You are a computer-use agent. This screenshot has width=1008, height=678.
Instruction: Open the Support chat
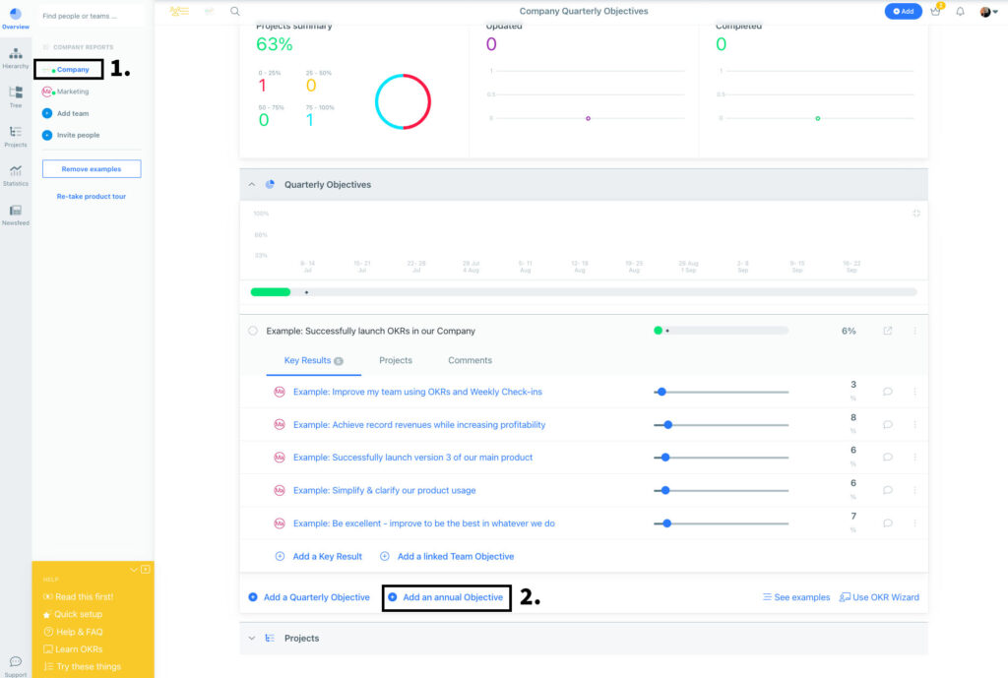coord(16,666)
